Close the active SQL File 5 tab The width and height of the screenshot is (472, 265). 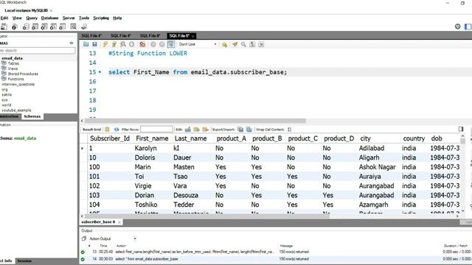[x=193, y=36]
